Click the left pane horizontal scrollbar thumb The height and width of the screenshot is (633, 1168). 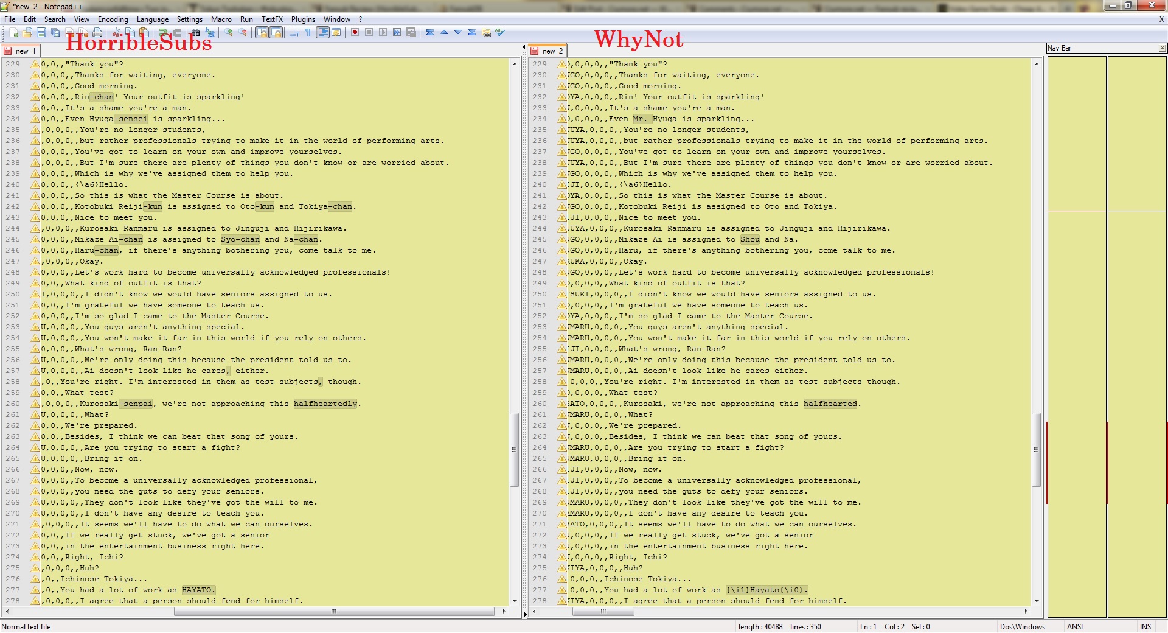click(x=334, y=611)
